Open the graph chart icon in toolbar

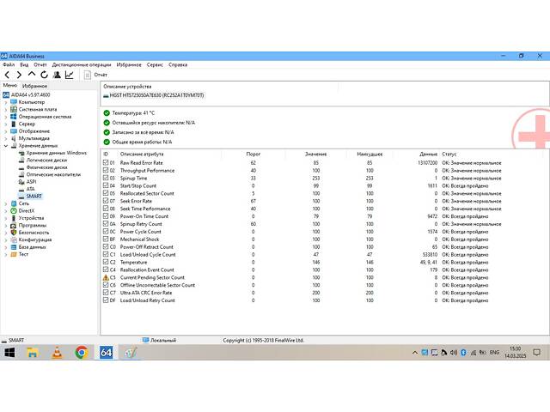pos(70,75)
